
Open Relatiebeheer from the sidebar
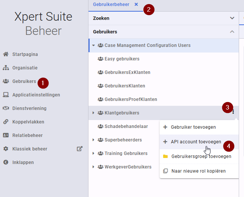27,135
